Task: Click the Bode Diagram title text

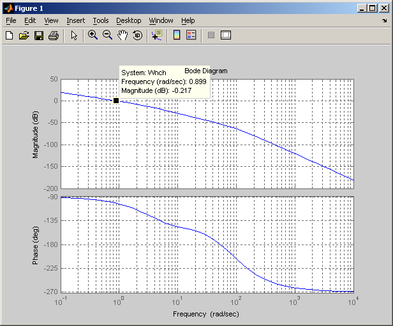Action: pos(206,71)
